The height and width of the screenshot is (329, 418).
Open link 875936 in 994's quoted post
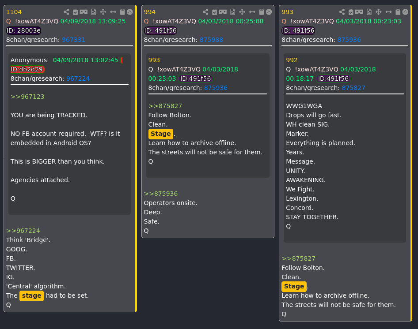[x=216, y=88]
